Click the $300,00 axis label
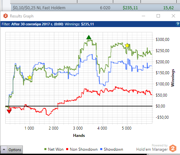Image resolution: width=180 pixels, height=155 pixels. (163, 40)
